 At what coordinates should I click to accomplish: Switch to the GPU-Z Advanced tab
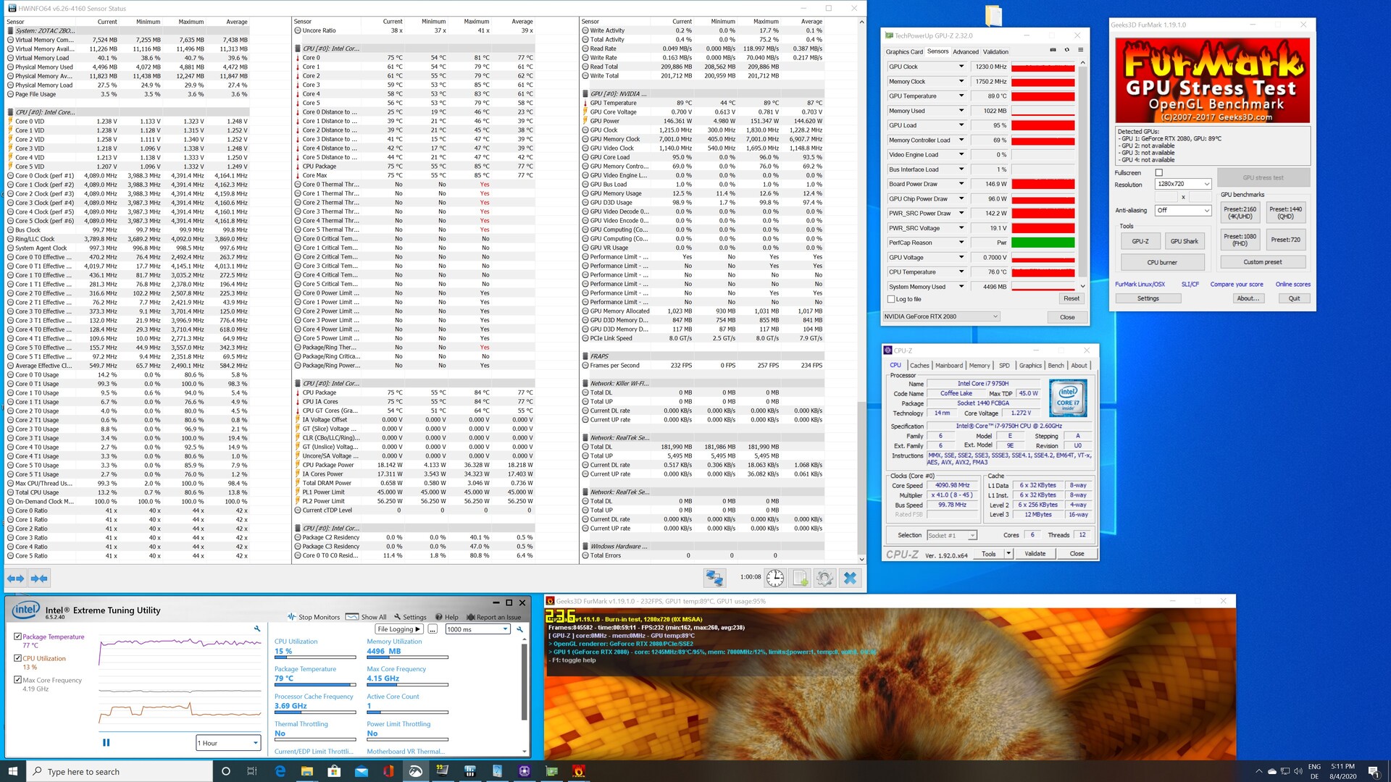[x=965, y=51]
